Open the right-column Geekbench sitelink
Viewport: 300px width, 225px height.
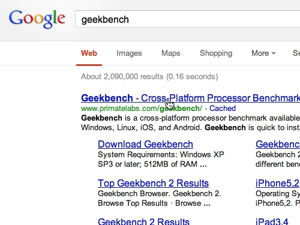pyautogui.click(x=278, y=144)
